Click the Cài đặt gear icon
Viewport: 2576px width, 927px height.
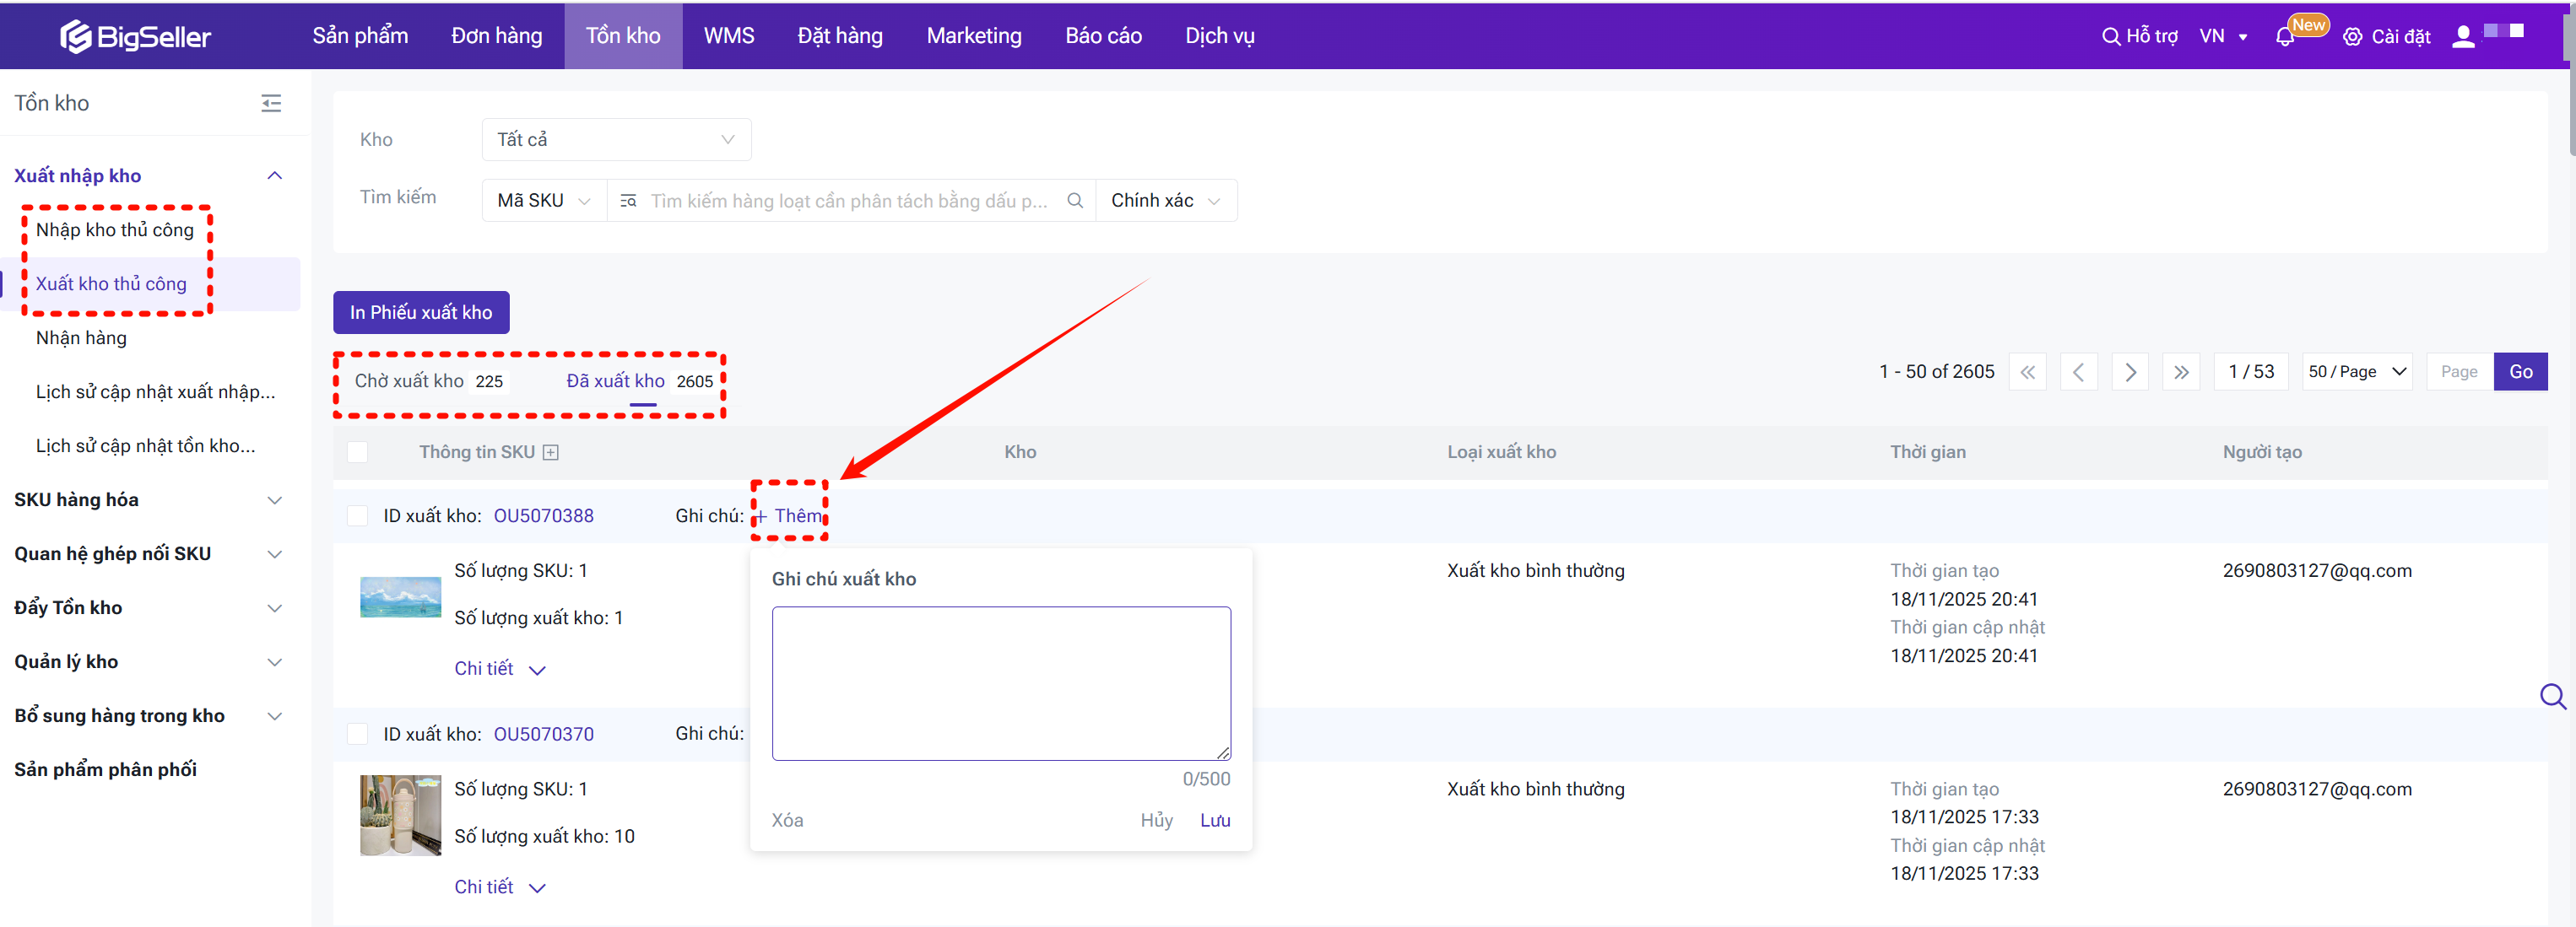point(2352,37)
